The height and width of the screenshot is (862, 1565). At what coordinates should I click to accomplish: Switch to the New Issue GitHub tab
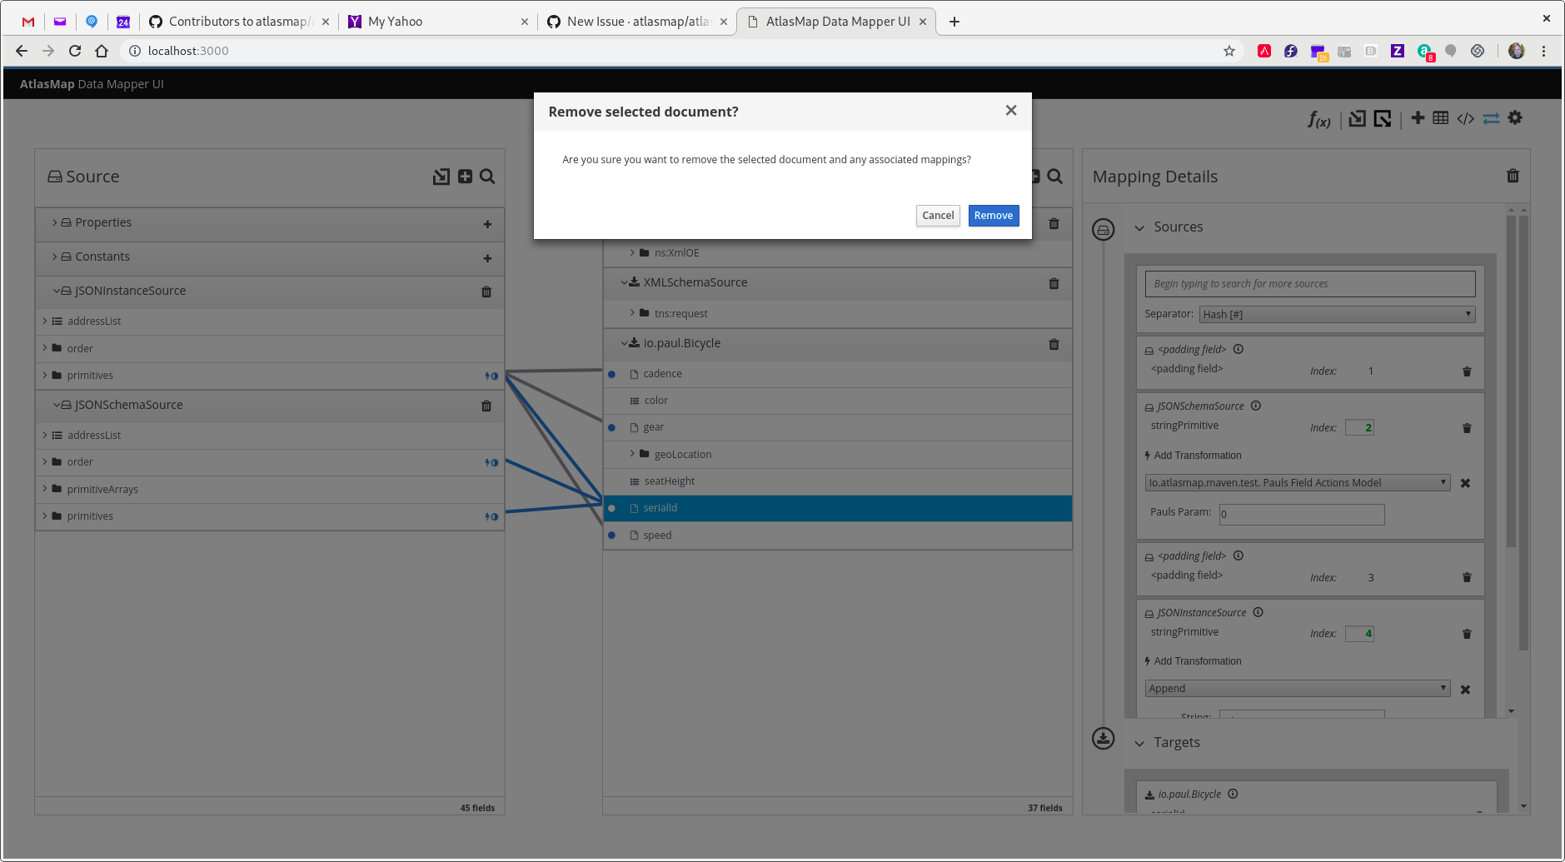click(x=636, y=21)
